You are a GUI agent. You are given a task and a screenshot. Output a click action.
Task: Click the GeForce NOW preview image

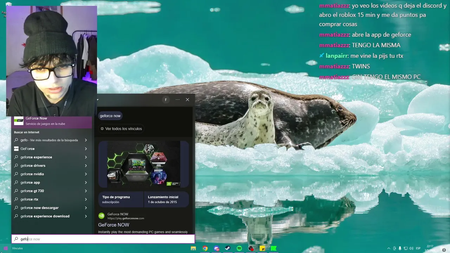(143, 164)
